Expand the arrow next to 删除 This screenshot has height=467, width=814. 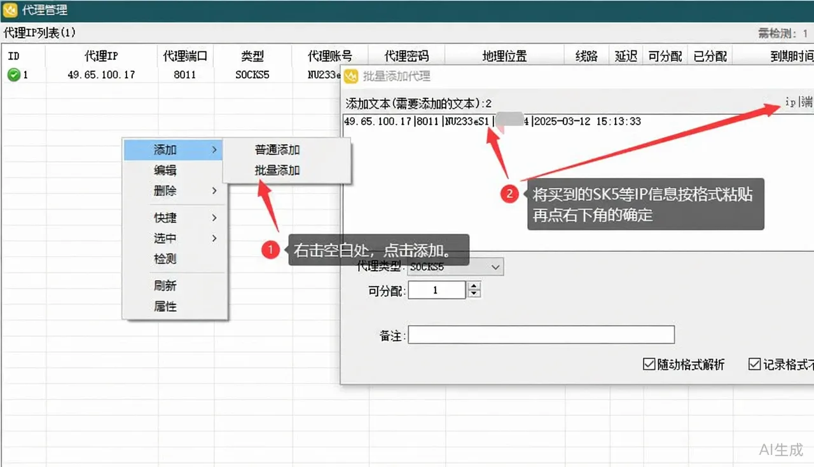coord(214,191)
